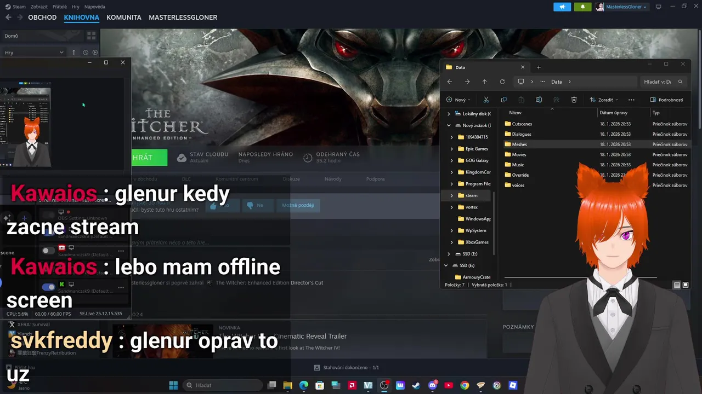Refresh the Data folder in Explorer
Viewport: 702px width, 394px height.
pos(502,82)
